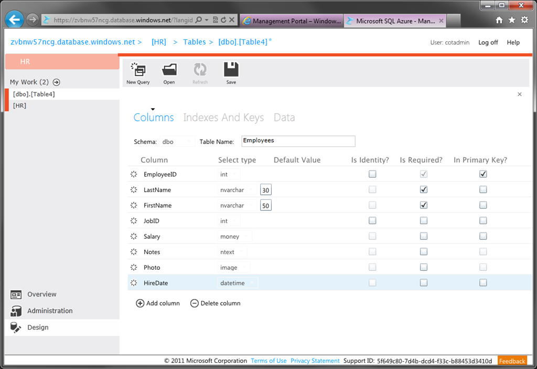Switch to the Indexes And Keys tab

(223, 118)
